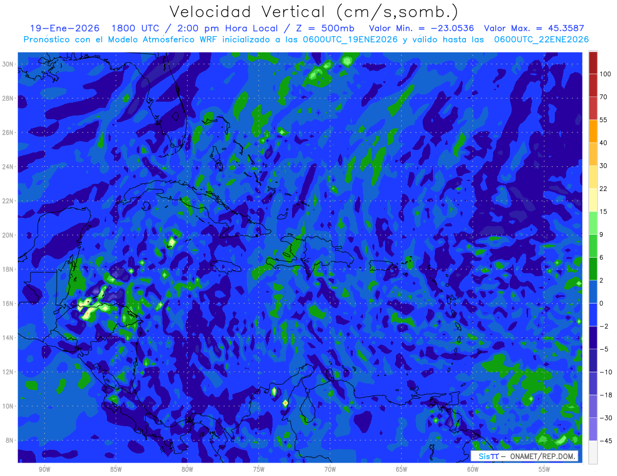617x476 pixels.
Task: Pick the pale yellow segment between 22 and 15
Action: 593,200
